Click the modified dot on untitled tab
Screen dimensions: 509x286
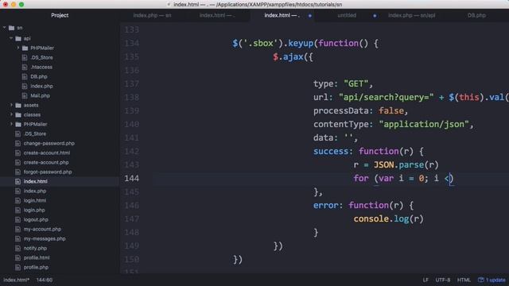coord(375,16)
